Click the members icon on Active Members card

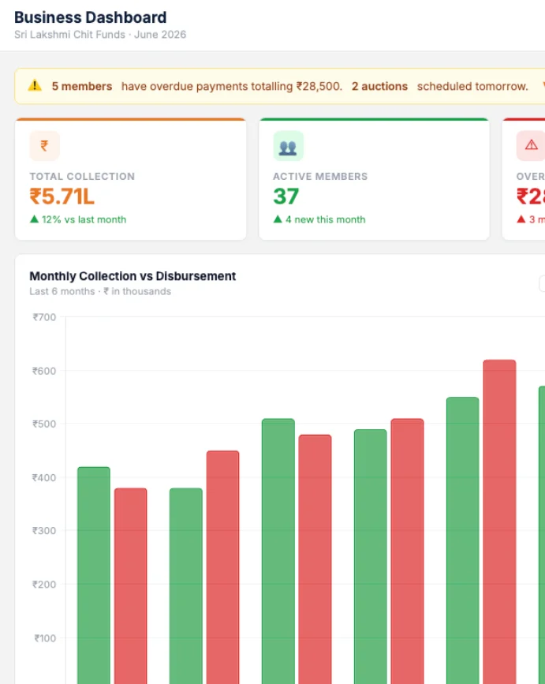288,146
